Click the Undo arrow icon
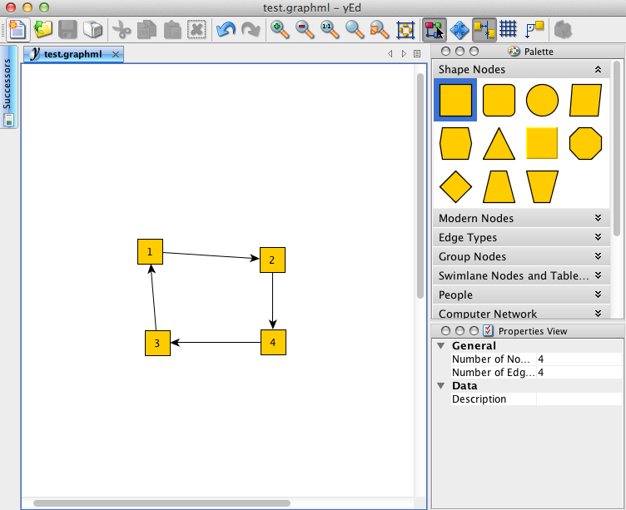The image size is (626, 510). [x=225, y=30]
